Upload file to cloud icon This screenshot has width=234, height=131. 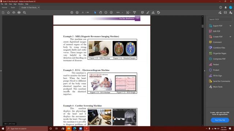(x=14, y=13)
